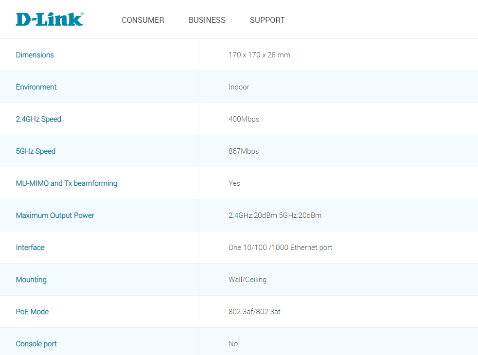Click the 867Mbps value
The height and width of the screenshot is (355, 478).
coord(244,151)
